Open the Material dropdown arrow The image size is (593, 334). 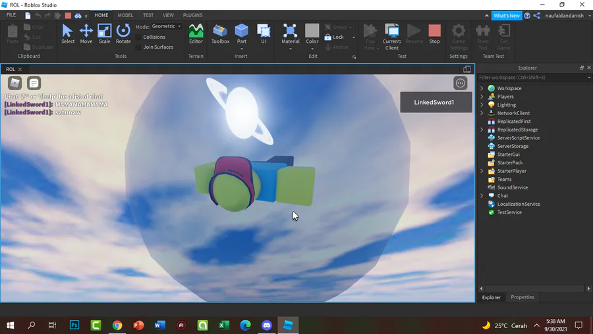pos(291,49)
